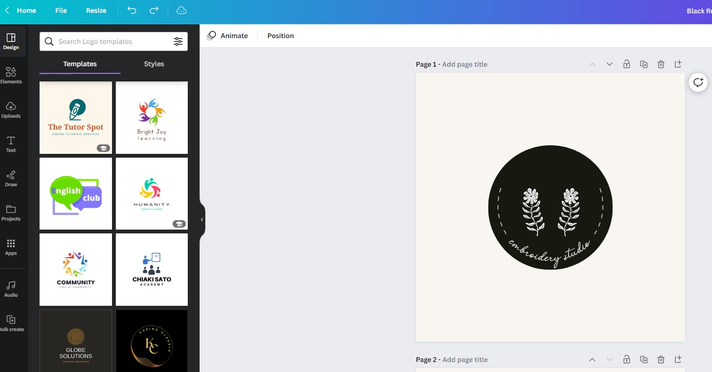This screenshot has height=372, width=712.
Task: Open the Resize menu
Action: [96, 10]
